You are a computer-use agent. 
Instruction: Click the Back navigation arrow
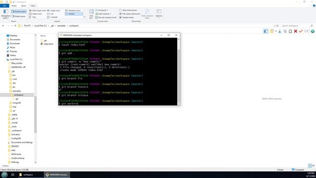coord(3,26)
